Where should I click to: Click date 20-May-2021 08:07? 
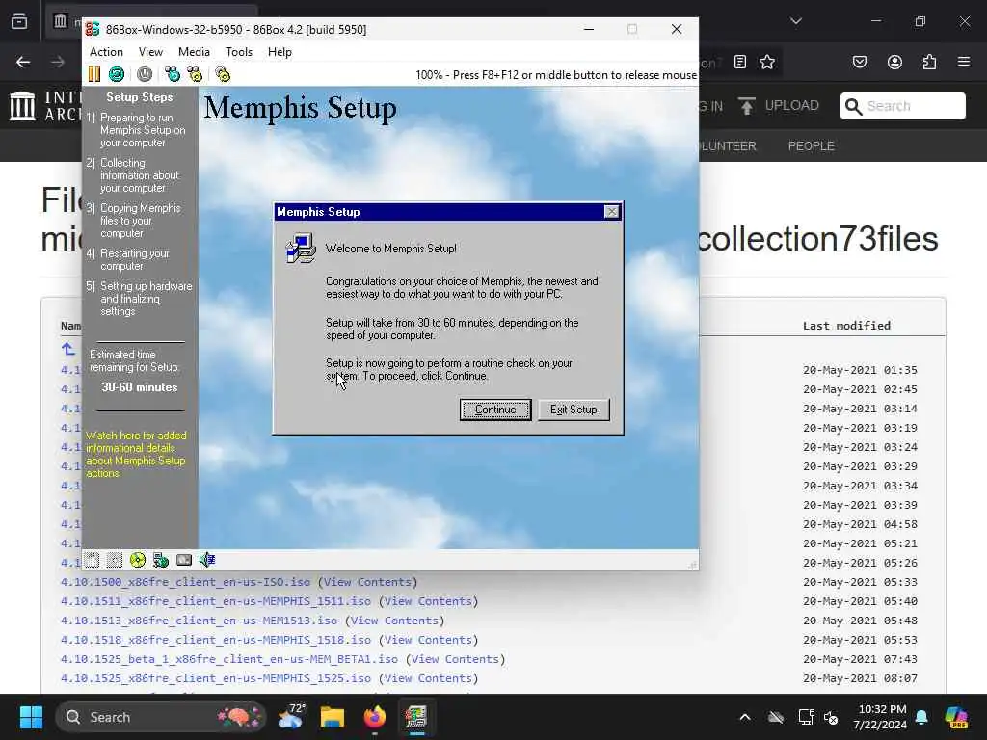tap(860, 678)
